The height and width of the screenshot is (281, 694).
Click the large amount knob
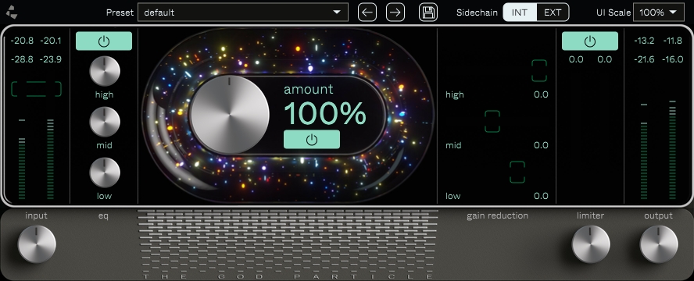(x=229, y=115)
